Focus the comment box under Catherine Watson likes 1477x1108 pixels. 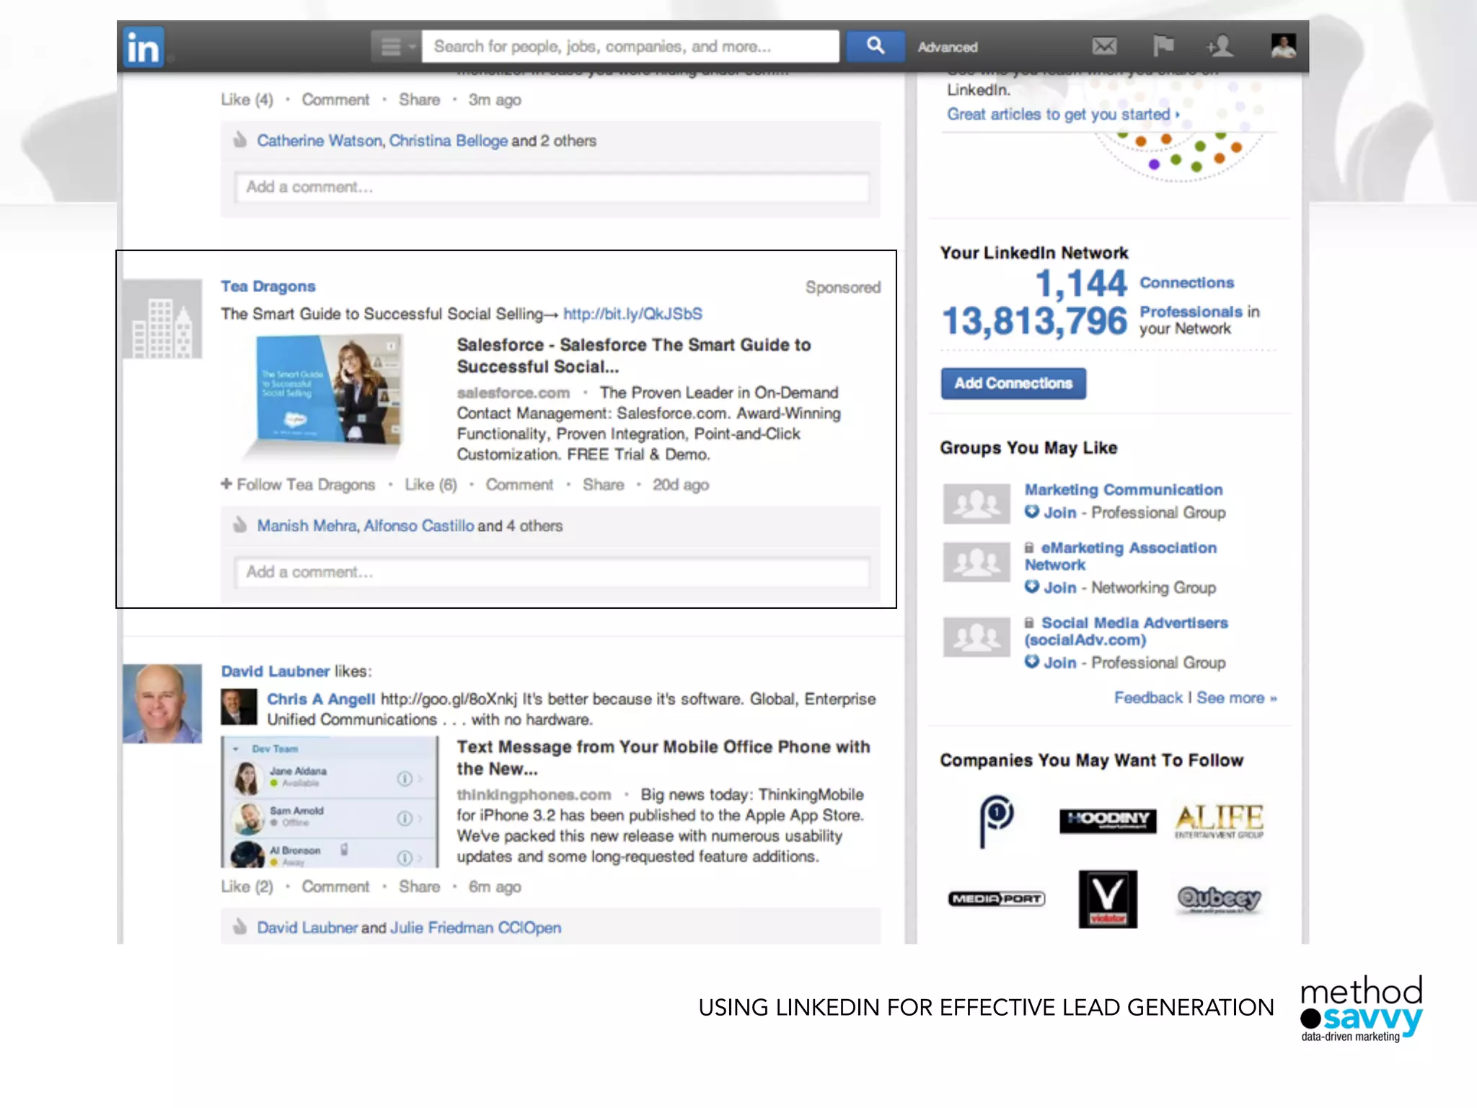552,188
